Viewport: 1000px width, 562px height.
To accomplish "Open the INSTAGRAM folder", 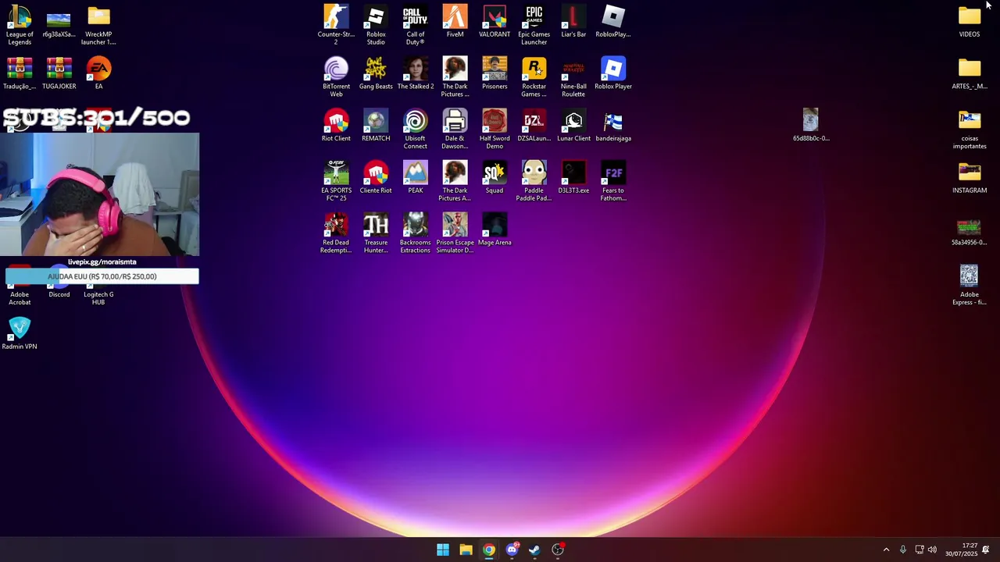I will pos(970,177).
